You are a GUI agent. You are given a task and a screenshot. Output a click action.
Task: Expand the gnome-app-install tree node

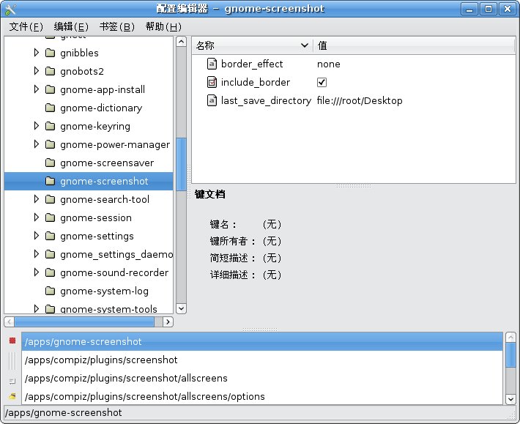point(37,89)
